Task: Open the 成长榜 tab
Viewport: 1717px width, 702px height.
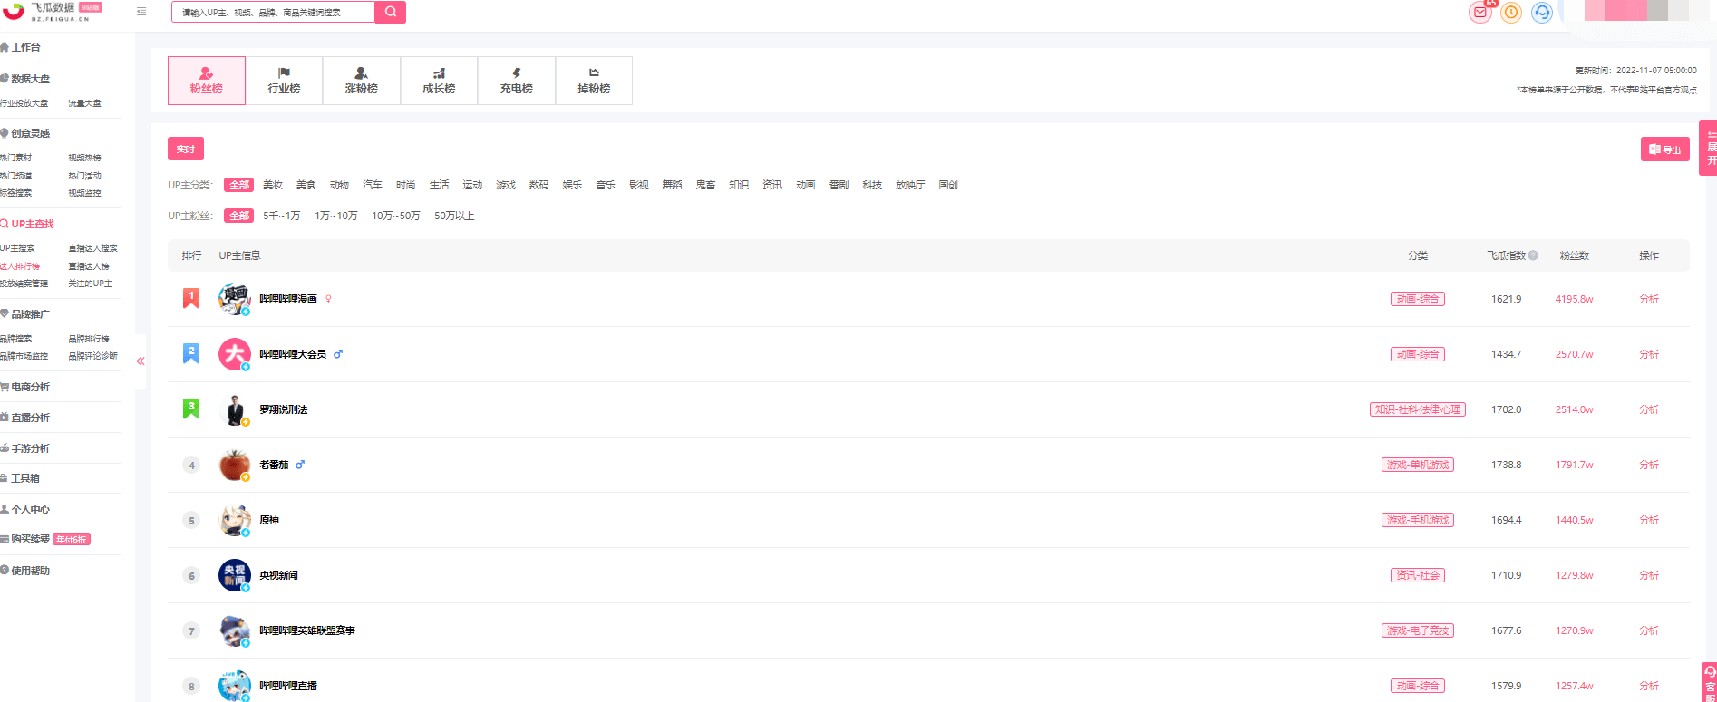Action: [439, 81]
